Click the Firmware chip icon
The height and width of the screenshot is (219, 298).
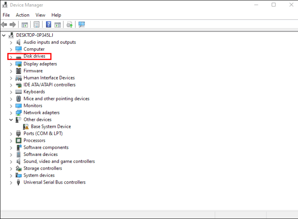click(19, 71)
